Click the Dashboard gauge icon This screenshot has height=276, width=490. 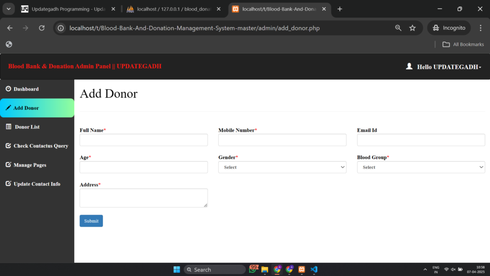pyautogui.click(x=9, y=89)
